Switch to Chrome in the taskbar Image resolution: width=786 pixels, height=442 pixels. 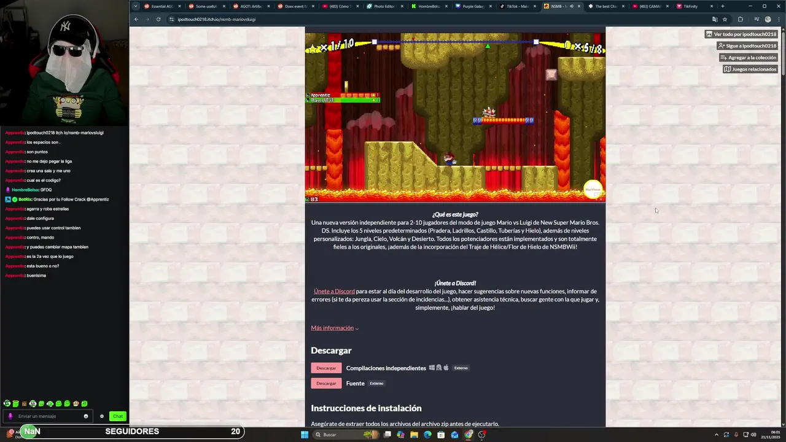point(469,435)
